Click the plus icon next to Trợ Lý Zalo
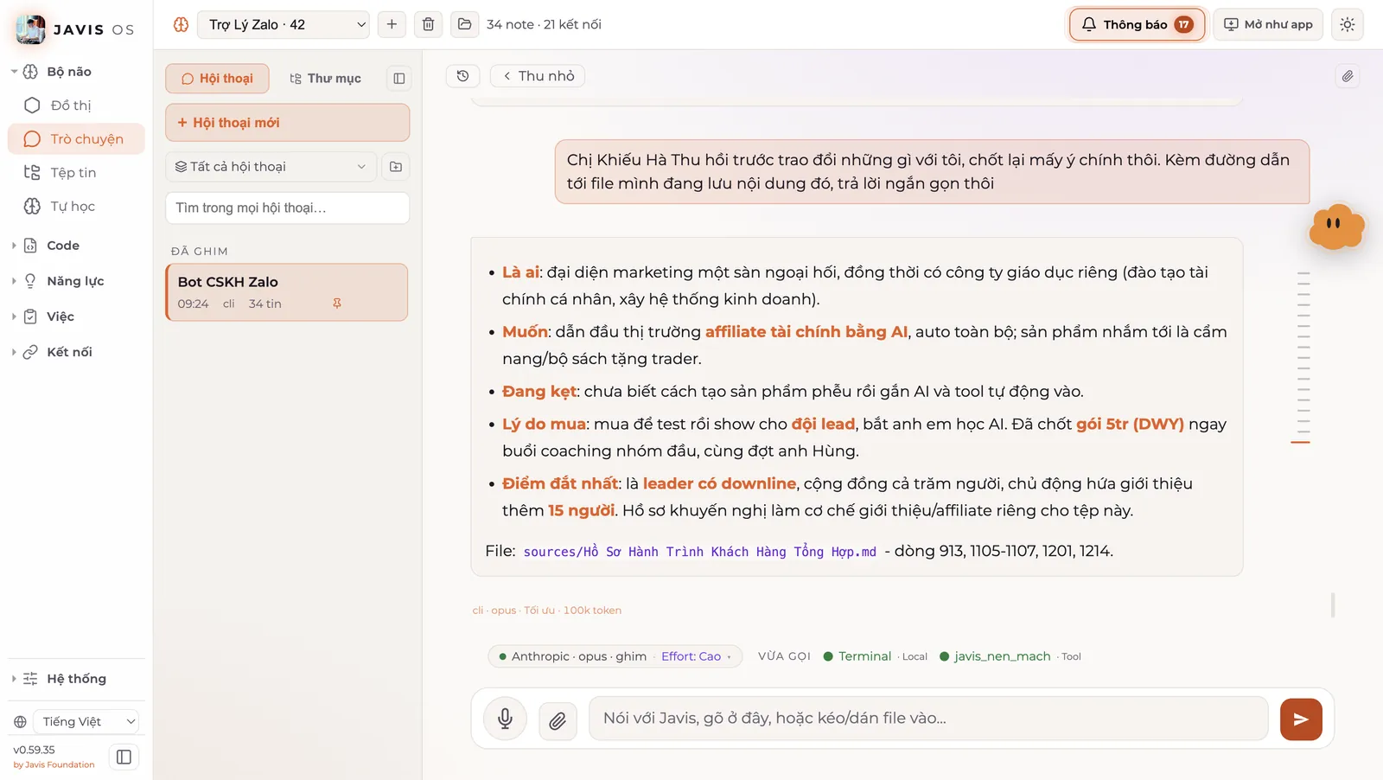1383x780 pixels. tap(392, 24)
